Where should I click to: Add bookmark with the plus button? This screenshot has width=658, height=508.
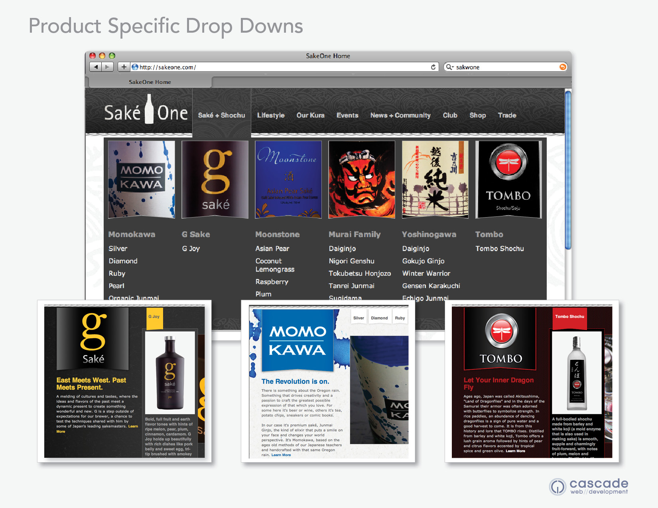[x=124, y=67]
